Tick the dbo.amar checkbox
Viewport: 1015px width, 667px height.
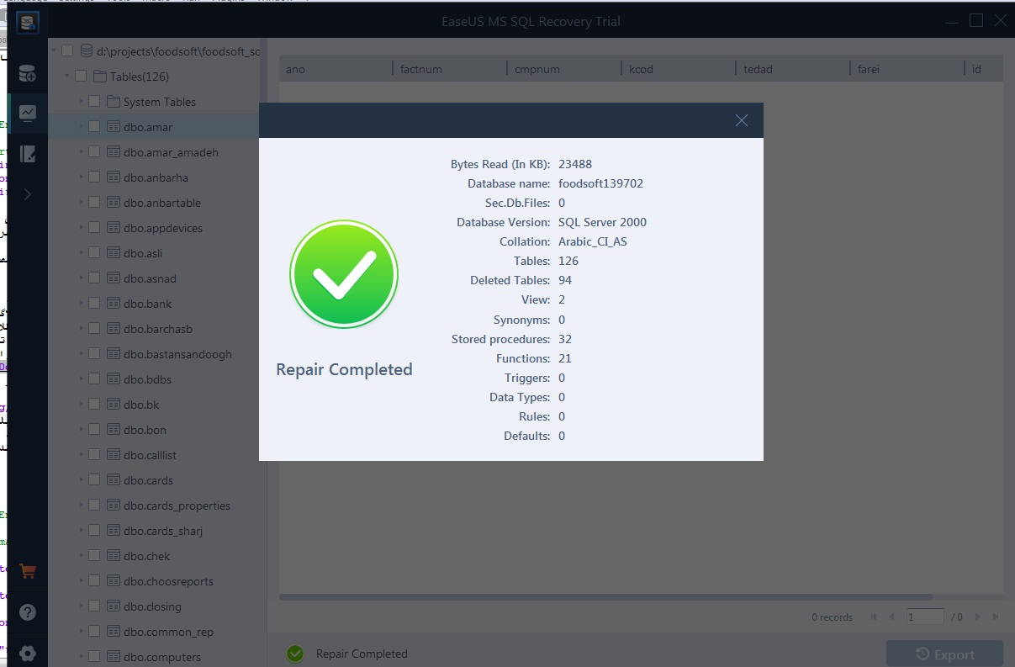[x=94, y=127]
